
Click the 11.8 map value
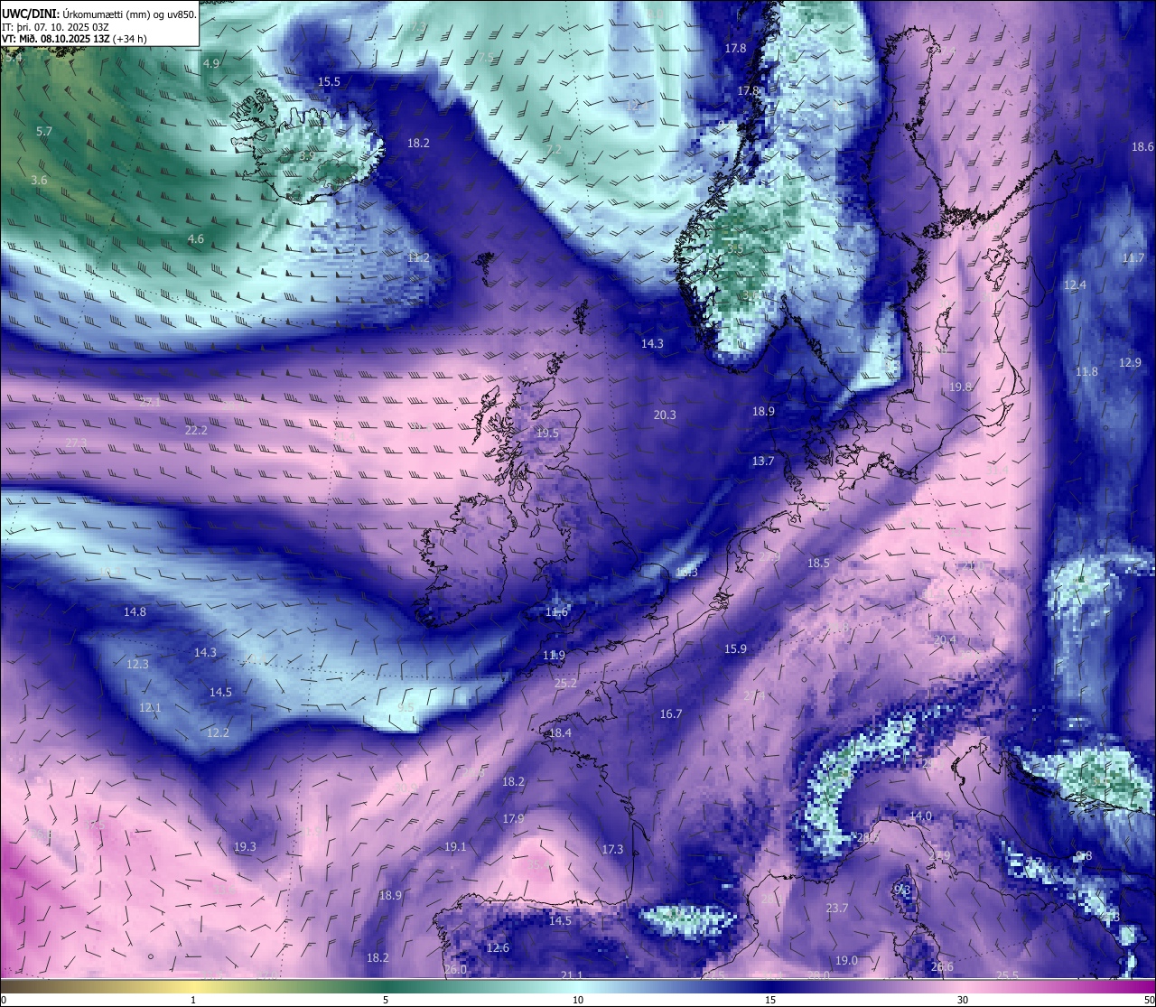pos(1086,371)
